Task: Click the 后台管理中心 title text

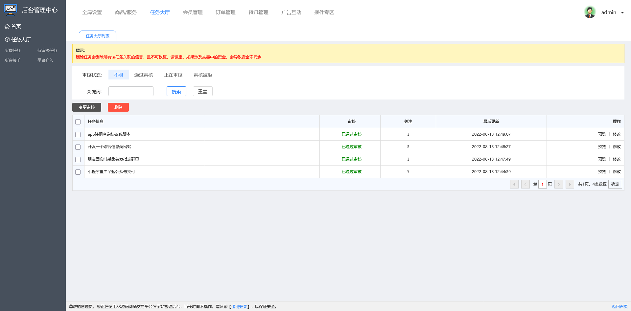Action: pyautogui.click(x=40, y=10)
